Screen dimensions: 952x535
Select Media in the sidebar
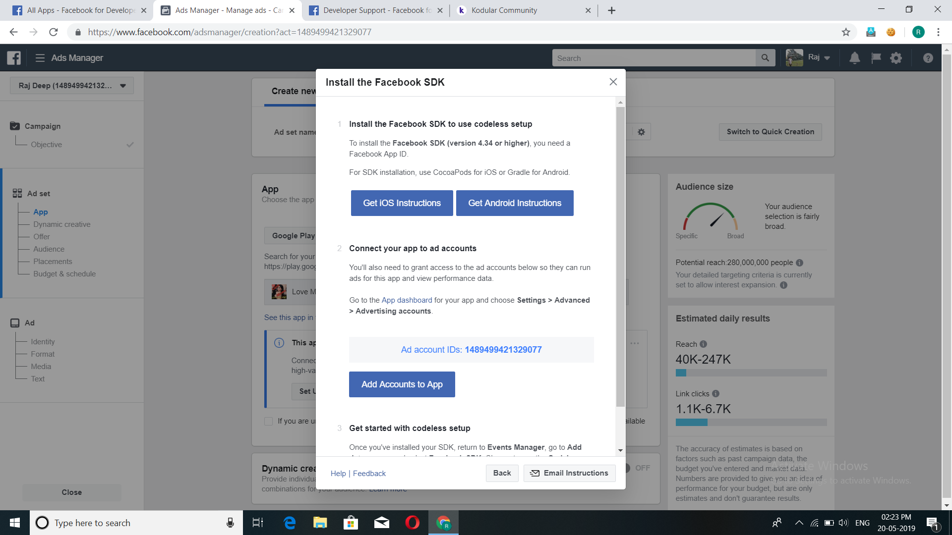(x=41, y=367)
